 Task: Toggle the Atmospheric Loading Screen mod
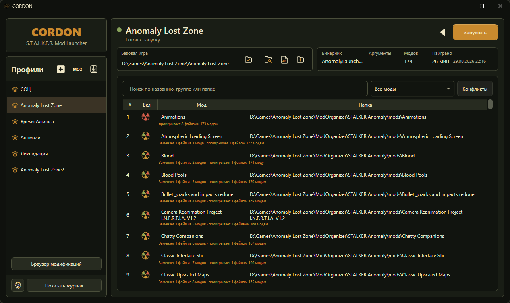[x=145, y=136]
